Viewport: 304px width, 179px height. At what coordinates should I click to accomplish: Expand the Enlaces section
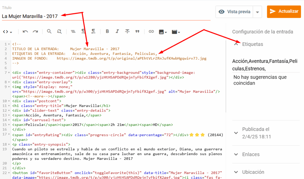tap(236, 154)
